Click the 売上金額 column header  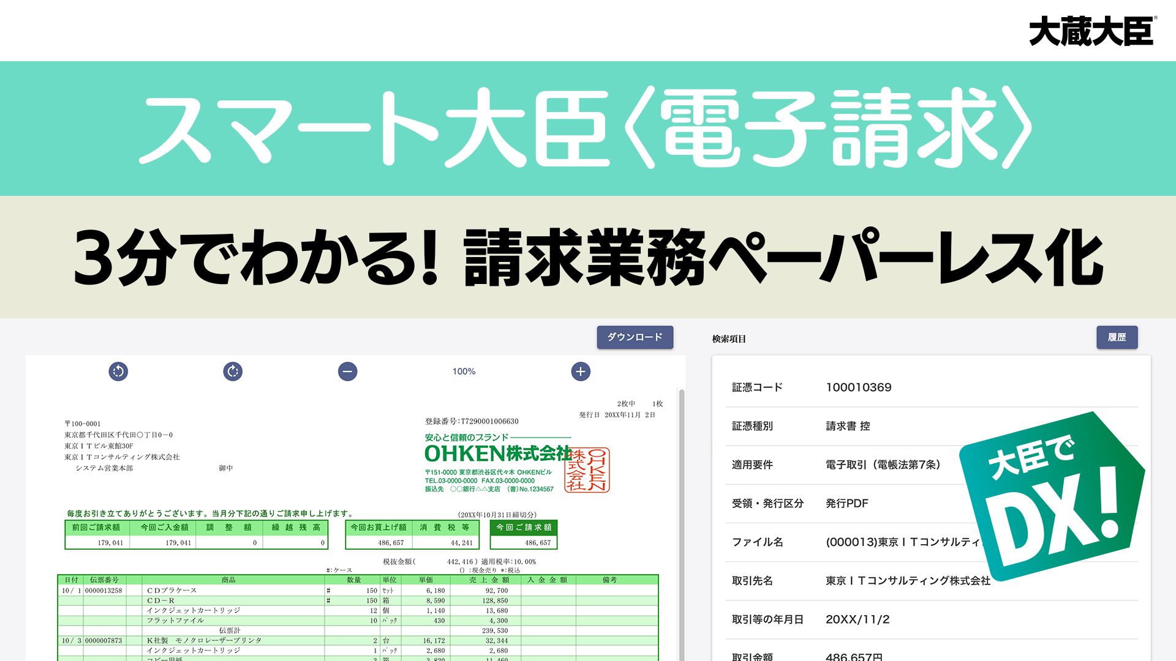pyautogui.click(x=489, y=580)
